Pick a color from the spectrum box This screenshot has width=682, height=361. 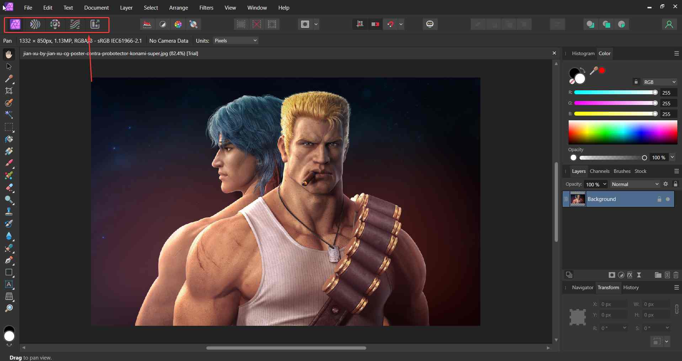tap(623, 132)
